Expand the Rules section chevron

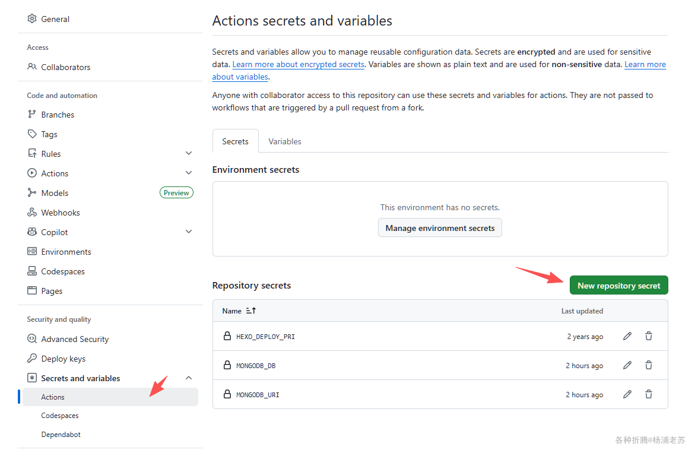pyautogui.click(x=189, y=153)
